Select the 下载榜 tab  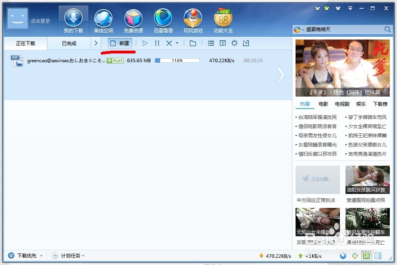click(x=380, y=104)
